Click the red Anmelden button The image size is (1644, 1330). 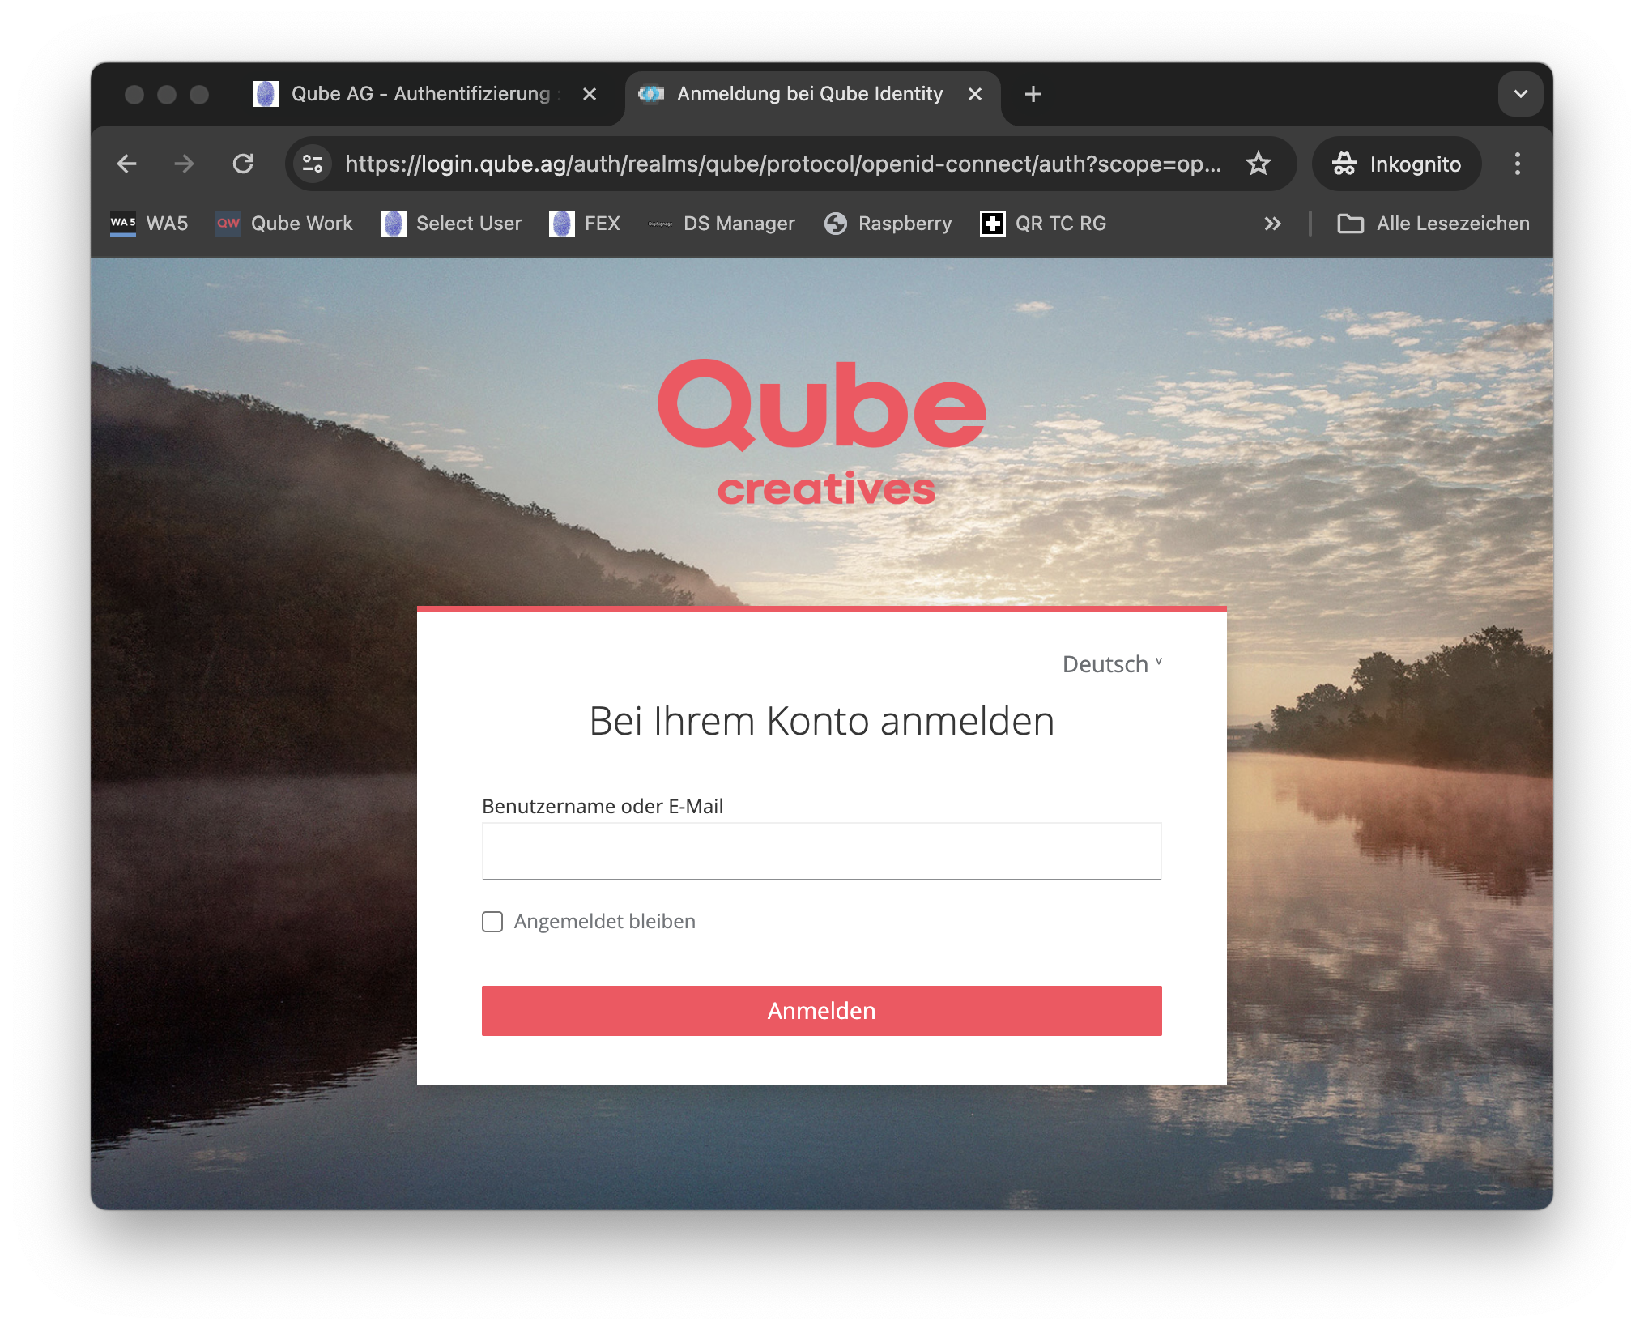point(821,1011)
